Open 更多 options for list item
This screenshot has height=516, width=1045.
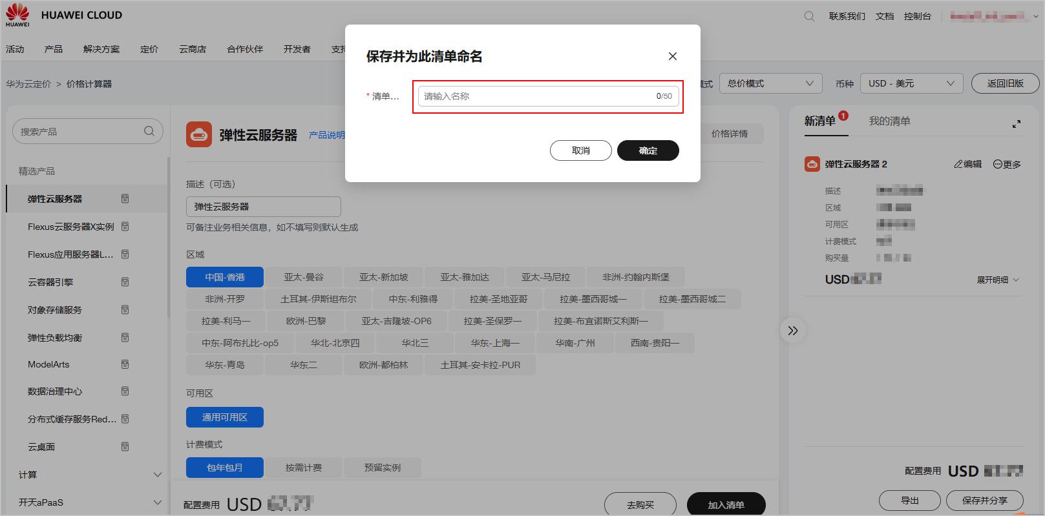(x=1007, y=164)
